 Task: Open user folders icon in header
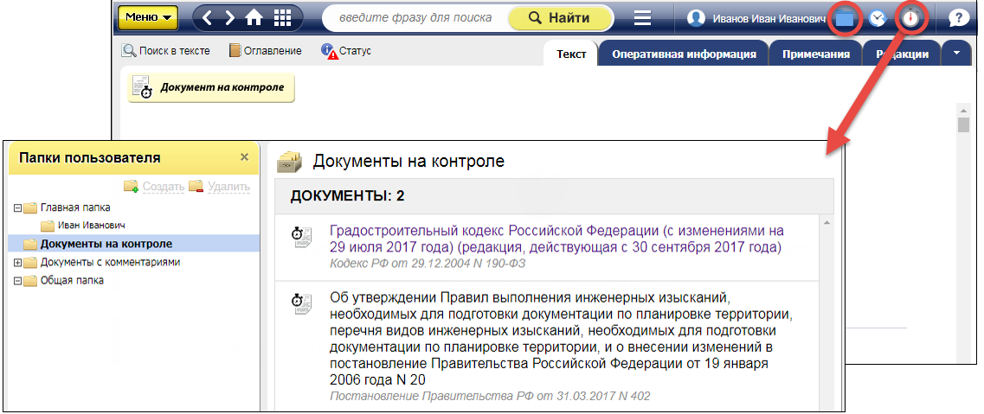click(845, 18)
